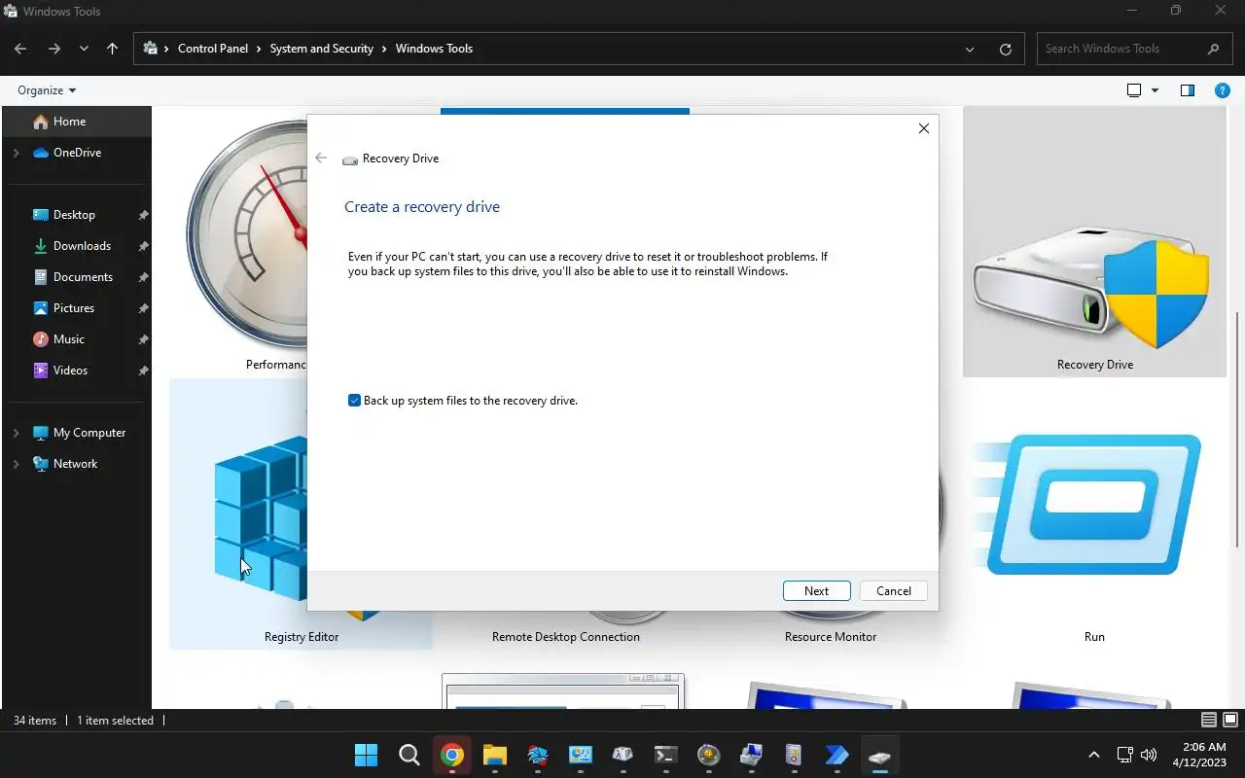Open Performance Monitor gauge icon
This screenshot has width=1245, height=778.
coord(247,233)
